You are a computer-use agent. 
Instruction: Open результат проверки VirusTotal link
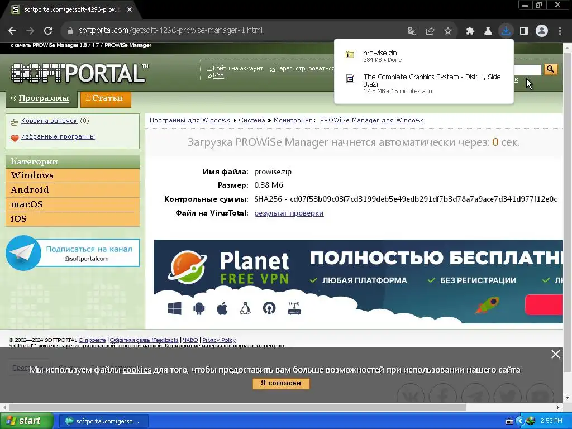289,213
